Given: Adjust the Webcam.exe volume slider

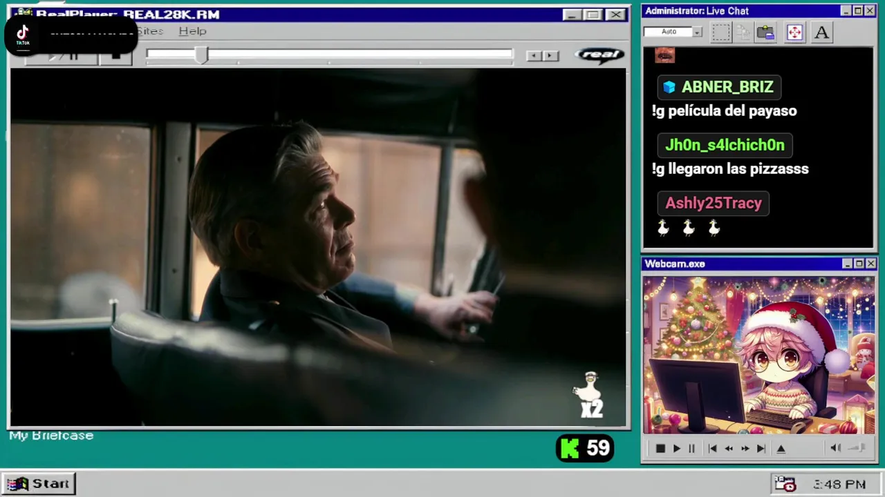Looking at the screenshot, I should [x=857, y=448].
